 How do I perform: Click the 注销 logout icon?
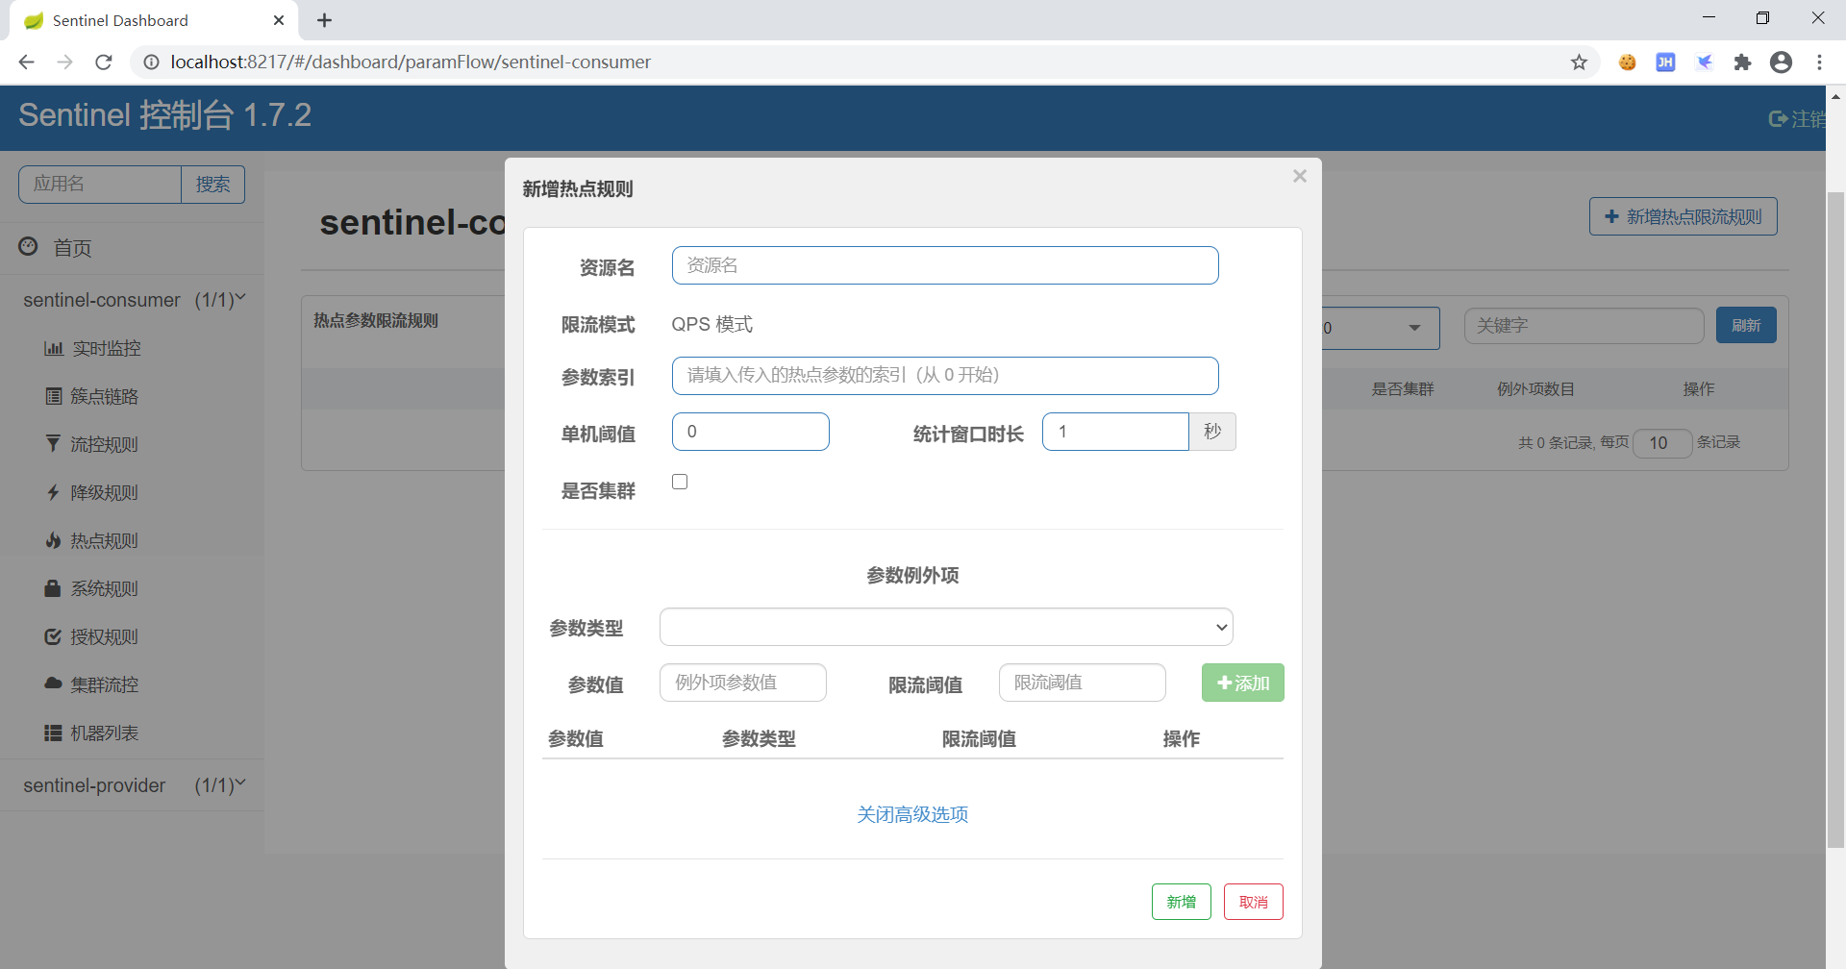1778,119
